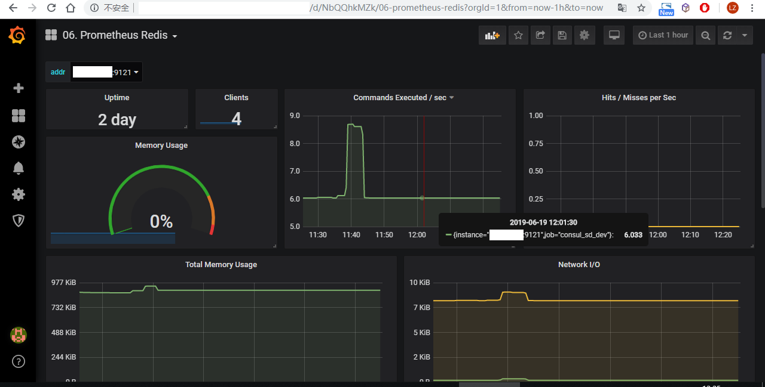The image size is (765, 387).
Task: Open Last 1 hour time picker
Action: (663, 35)
